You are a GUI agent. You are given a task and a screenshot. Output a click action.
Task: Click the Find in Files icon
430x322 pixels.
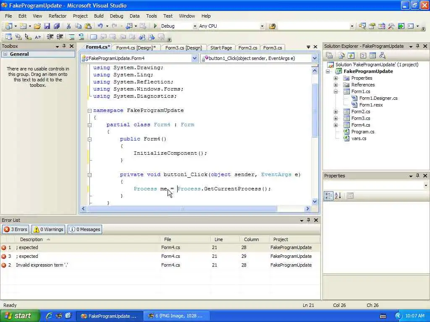[272, 26]
